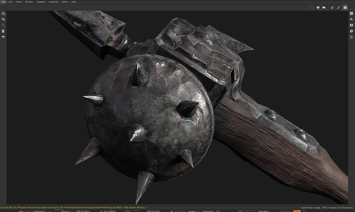Open the Python menu
355x212 pixels.
click(65, 2)
